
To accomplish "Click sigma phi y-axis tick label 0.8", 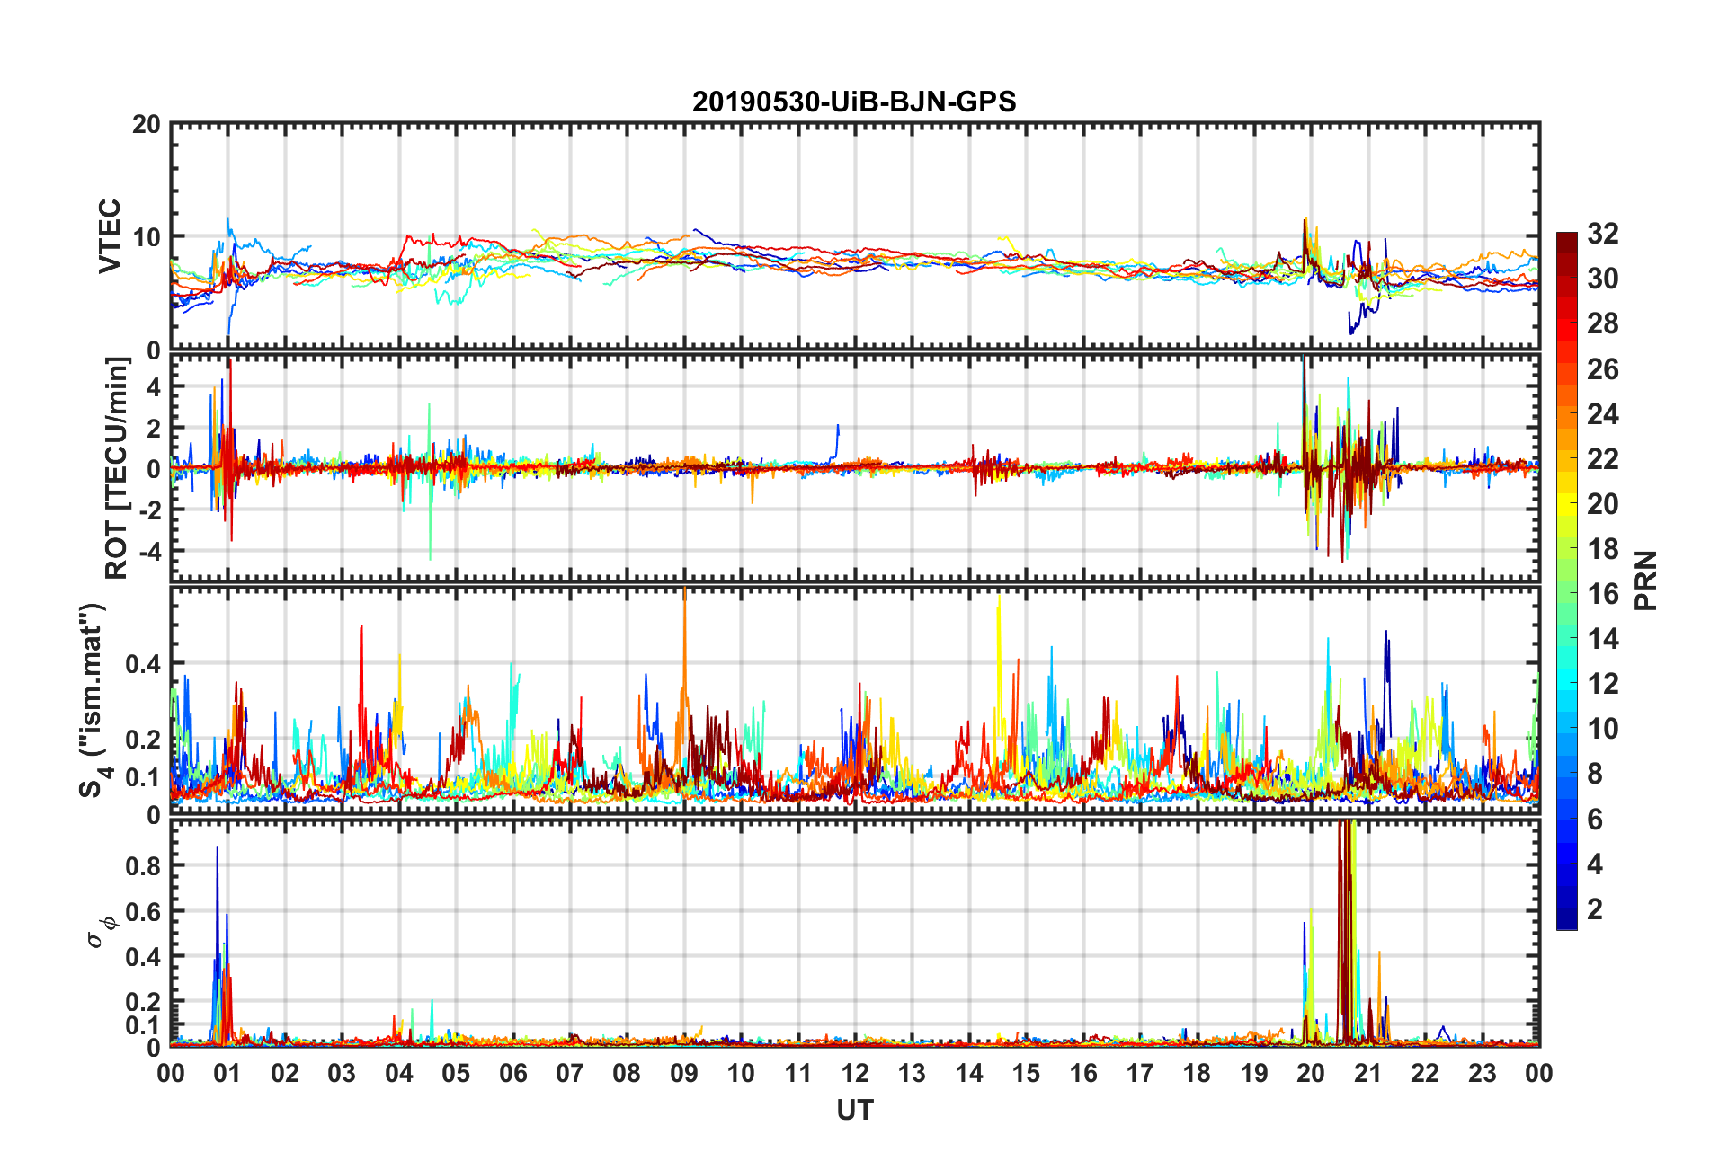I will tap(144, 865).
